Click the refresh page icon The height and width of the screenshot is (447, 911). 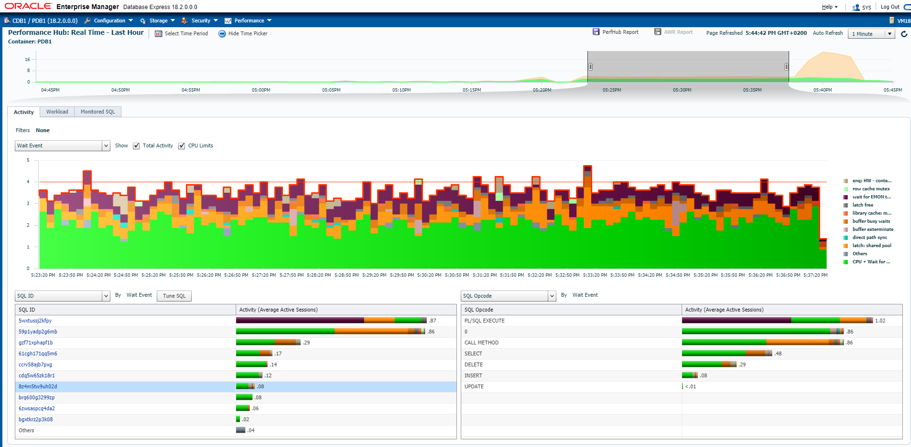[904, 34]
